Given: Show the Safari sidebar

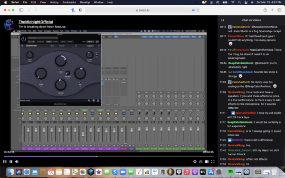Looking at the screenshot, I should click(21, 10).
